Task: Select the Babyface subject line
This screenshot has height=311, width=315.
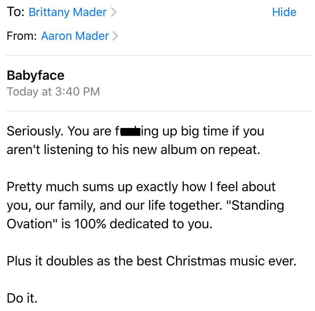Action: pyautogui.click(x=36, y=75)
